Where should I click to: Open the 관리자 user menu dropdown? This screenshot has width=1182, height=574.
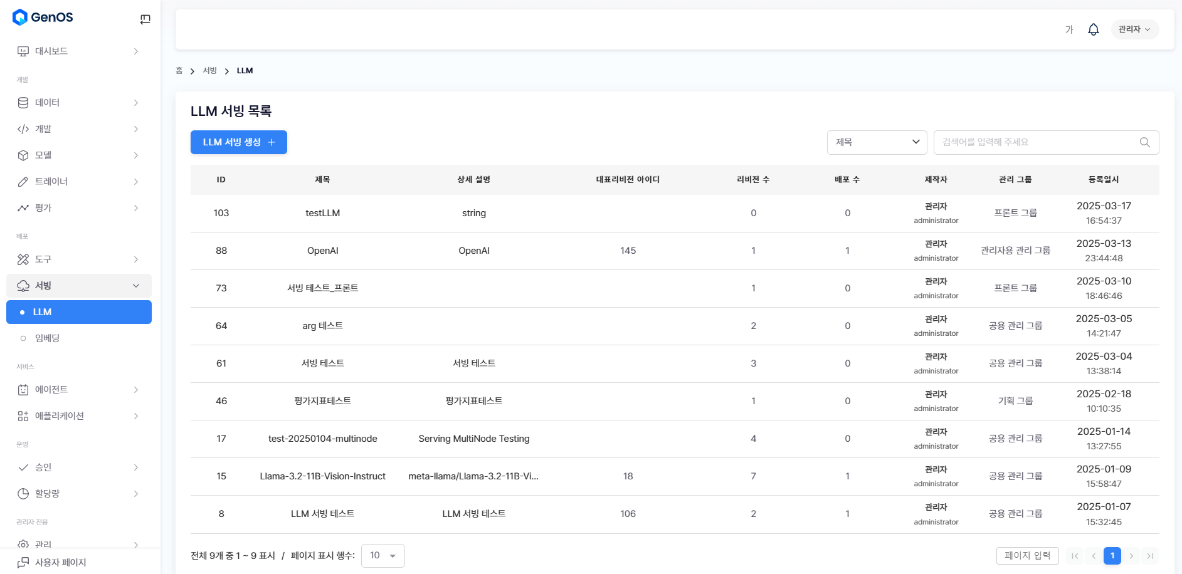(1134, 29)
